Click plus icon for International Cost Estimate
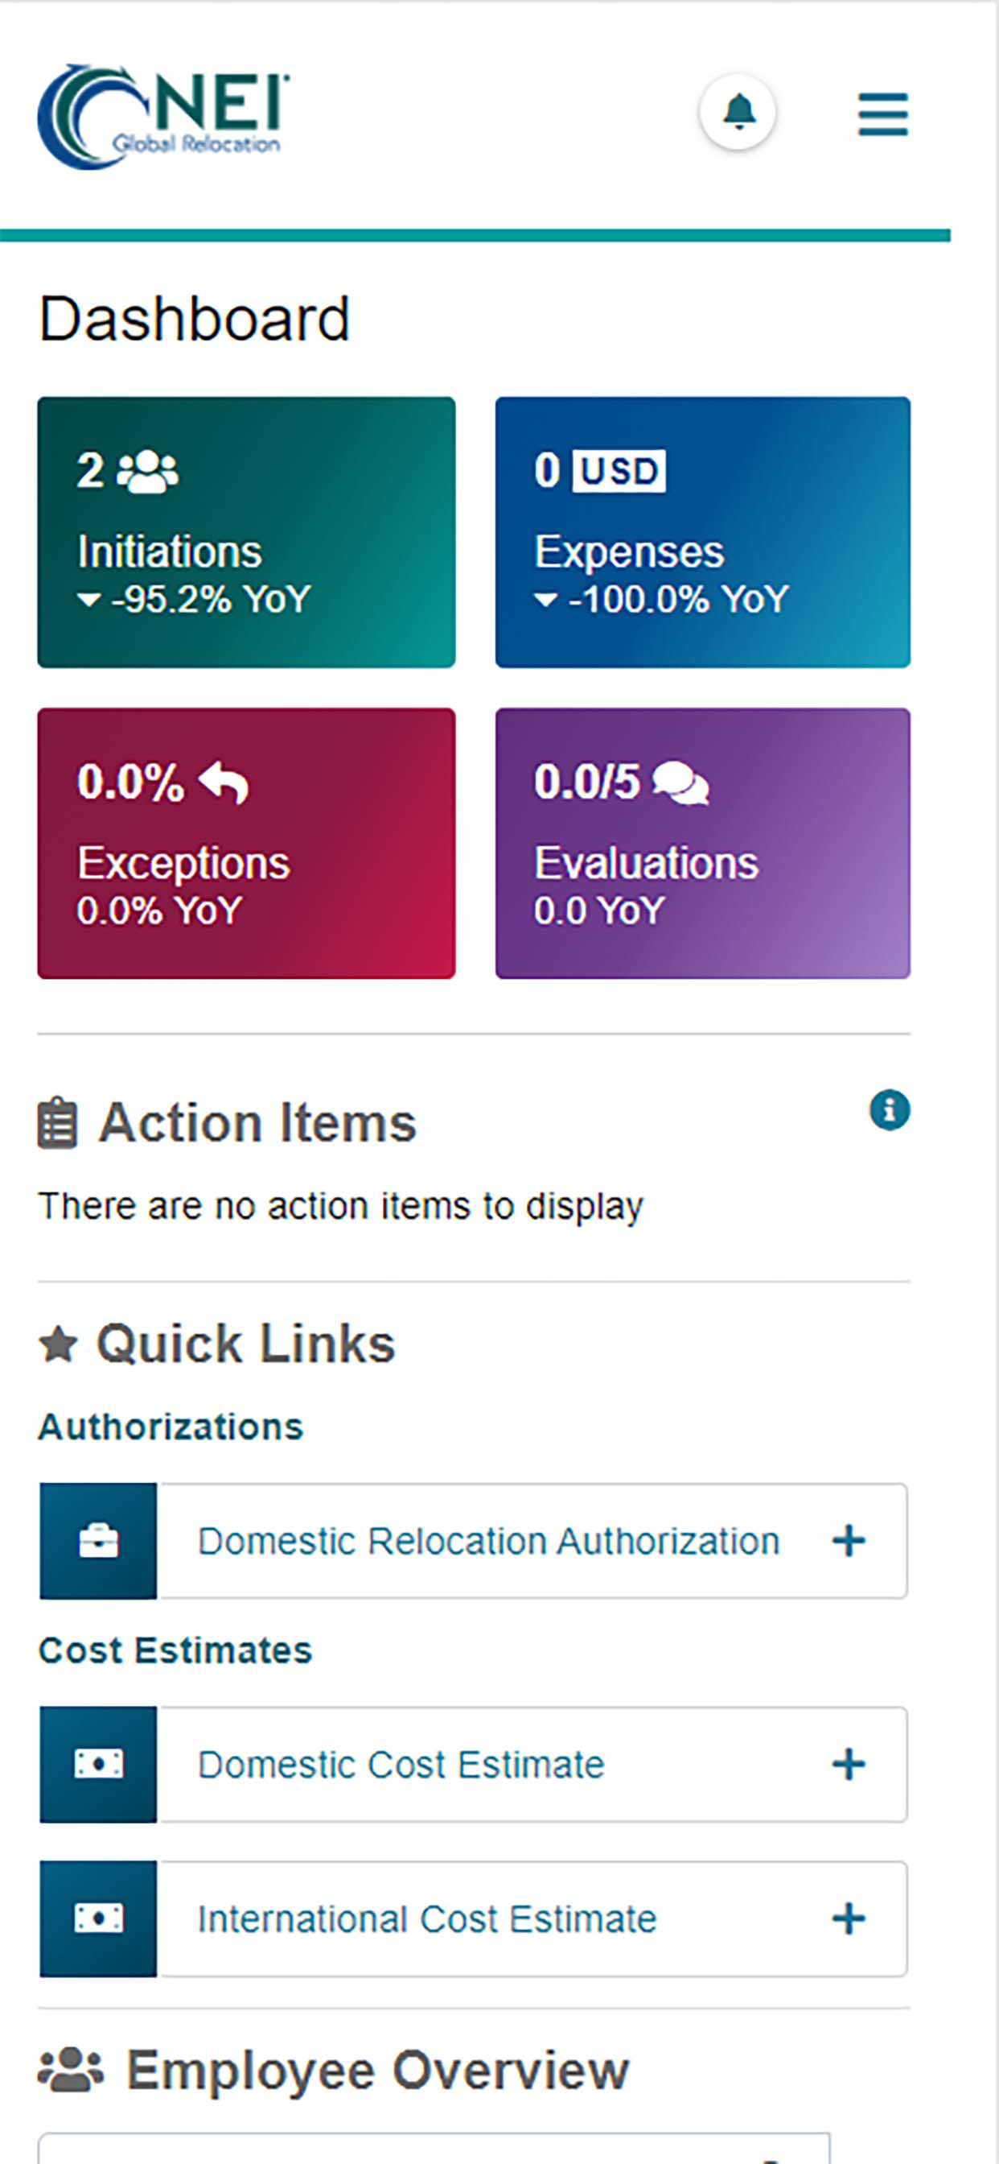Viewport: 999px width, 2164px height. pos(849,1918)
